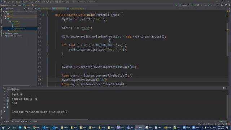Open the Project view dropdown
231x130 pixels.
click(8, 9)
